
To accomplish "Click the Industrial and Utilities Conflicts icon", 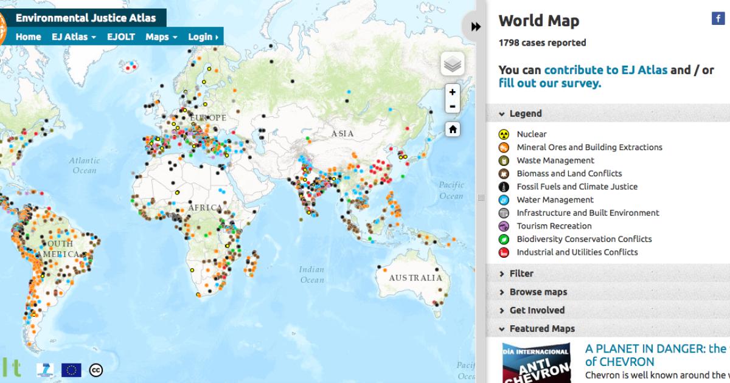I will pyautogui.click(x=504, y=252).
